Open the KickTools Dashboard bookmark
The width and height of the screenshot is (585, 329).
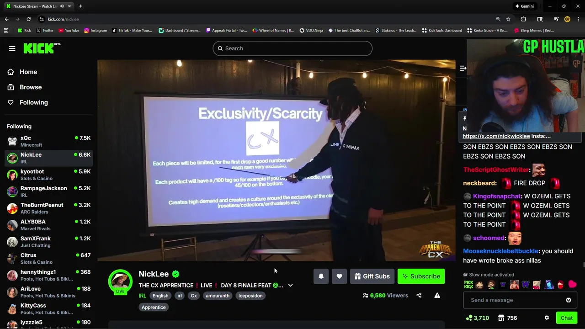(442, 31)
